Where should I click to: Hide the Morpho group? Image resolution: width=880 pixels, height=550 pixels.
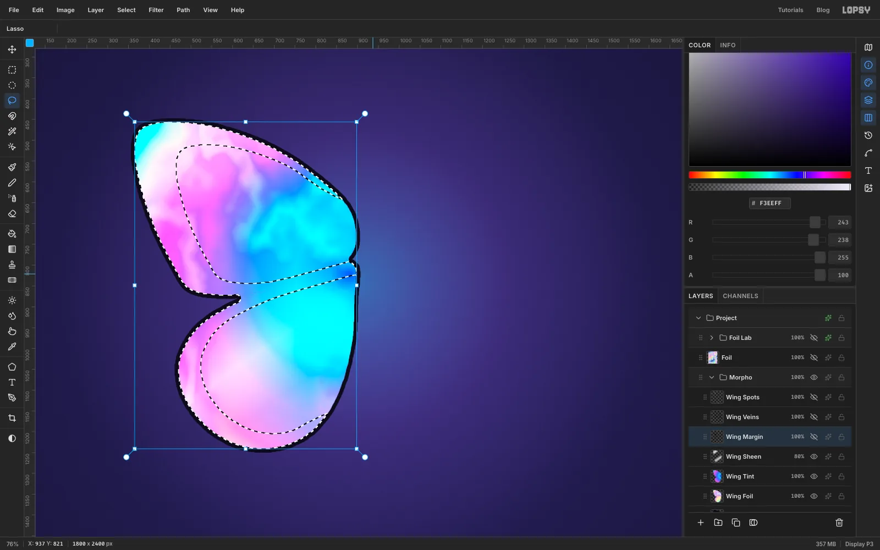click(x=814, y=377)
